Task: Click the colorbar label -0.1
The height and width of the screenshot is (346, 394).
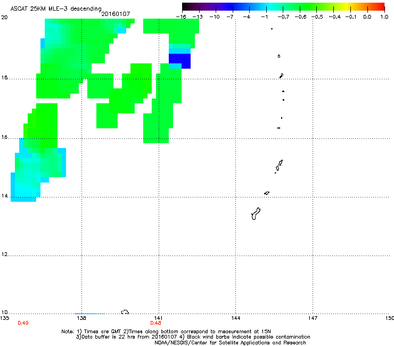Action: (351, 17)
